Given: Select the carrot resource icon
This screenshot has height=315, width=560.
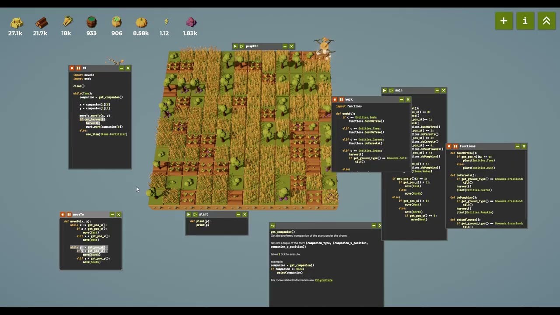Looking at the screenshot, I should [x=67, y=21].
